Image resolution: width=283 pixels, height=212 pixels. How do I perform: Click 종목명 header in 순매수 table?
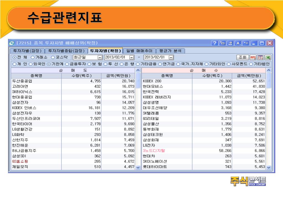click(x=167, y=76)
